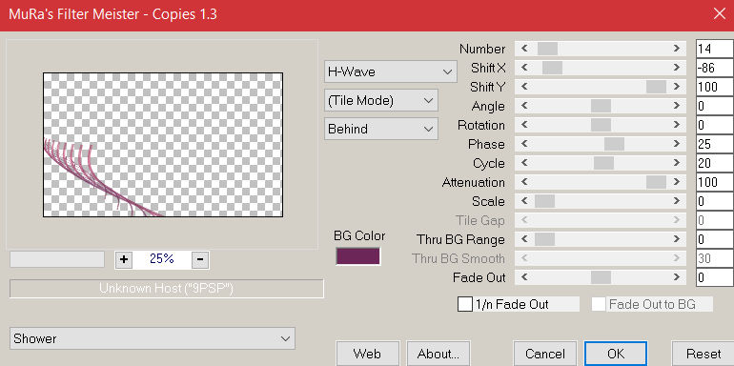The width and height of the screenshot is (734, 366).
Task: Click right arrow of Number slider
Action: [677, 49]
